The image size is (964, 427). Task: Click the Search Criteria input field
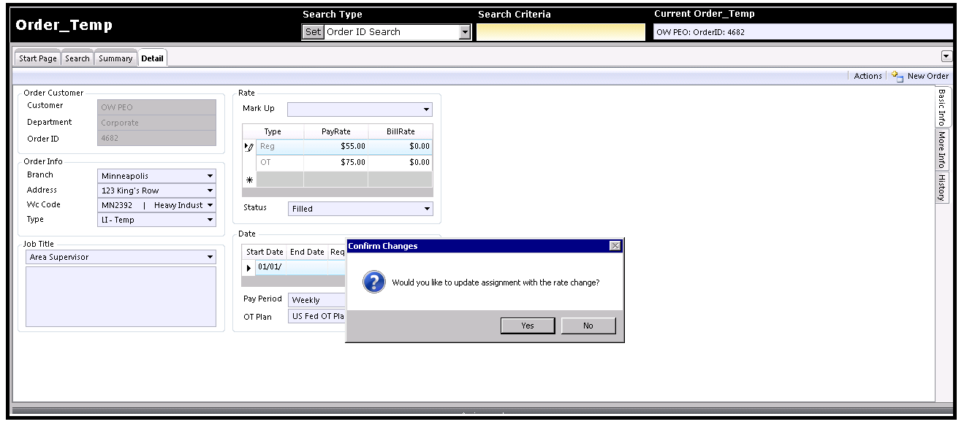tap(561, 32)
